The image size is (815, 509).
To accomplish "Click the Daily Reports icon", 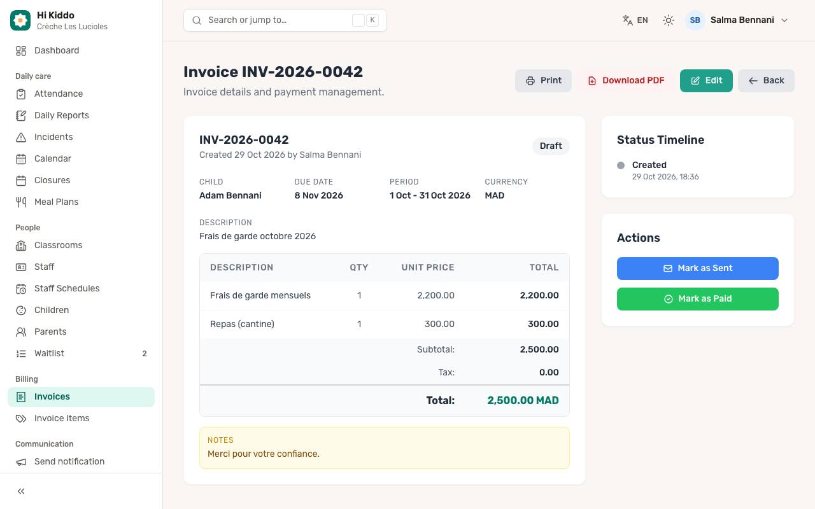I will 21,115.
